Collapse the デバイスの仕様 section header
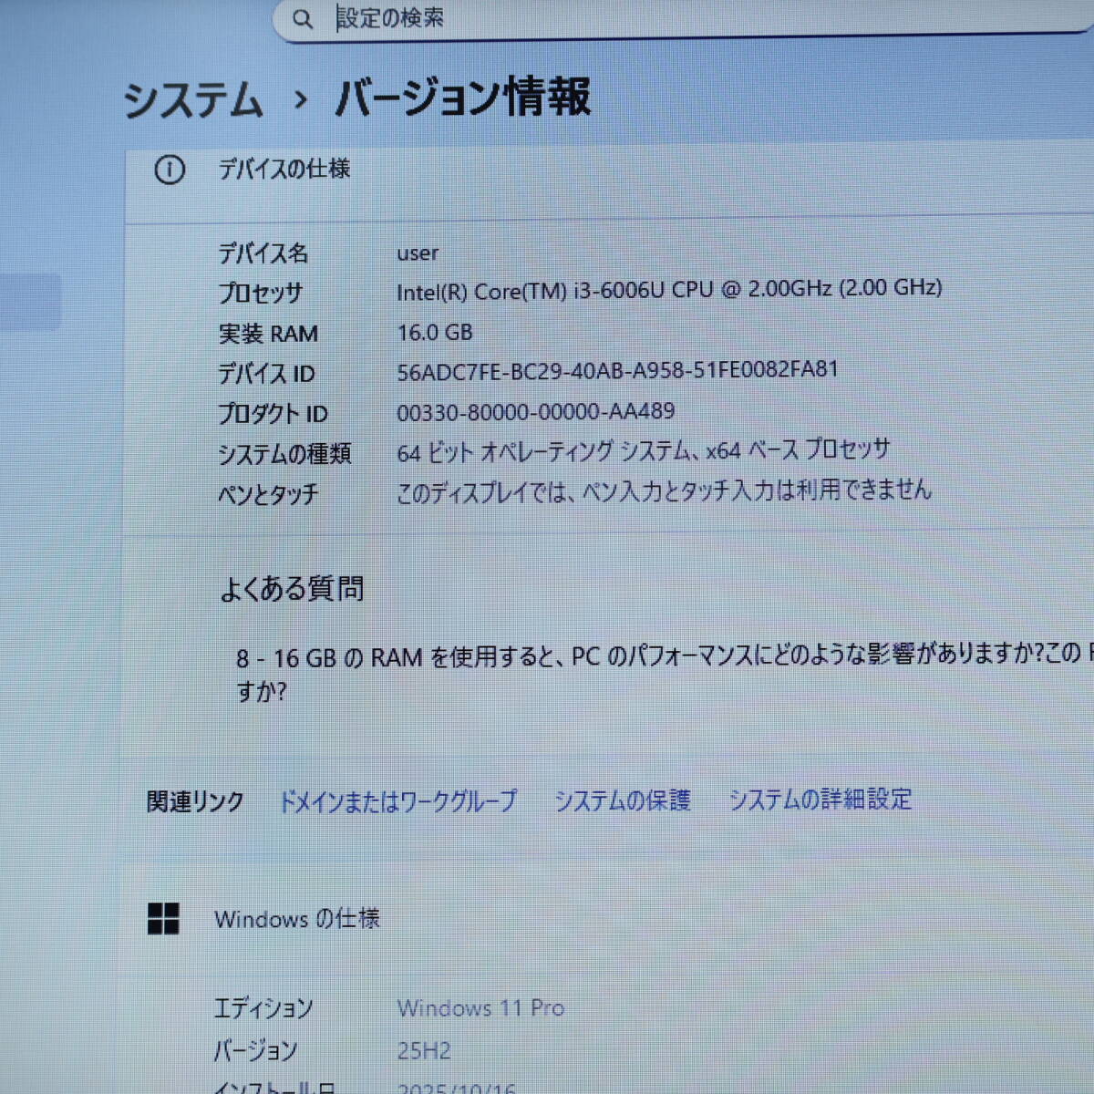This screenshot has width=1094, height=1094. [609, 182]
